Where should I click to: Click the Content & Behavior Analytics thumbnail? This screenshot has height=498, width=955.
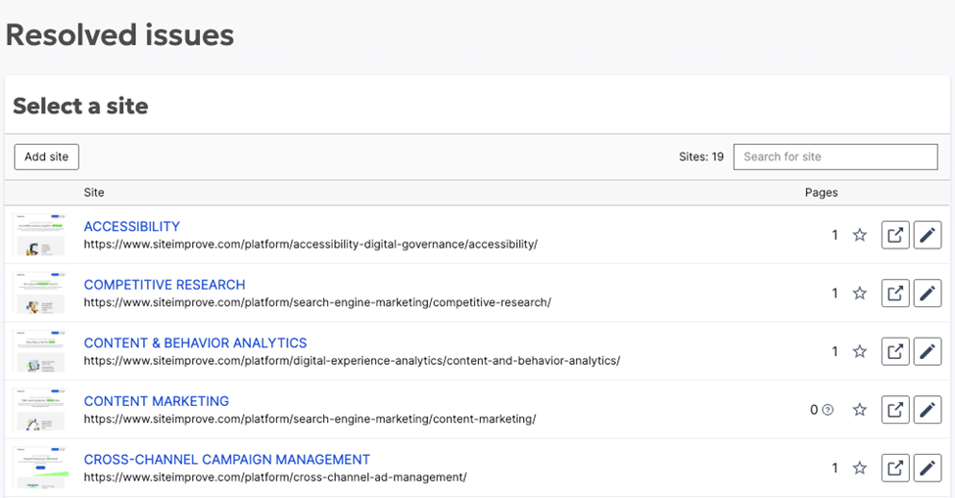39,351
